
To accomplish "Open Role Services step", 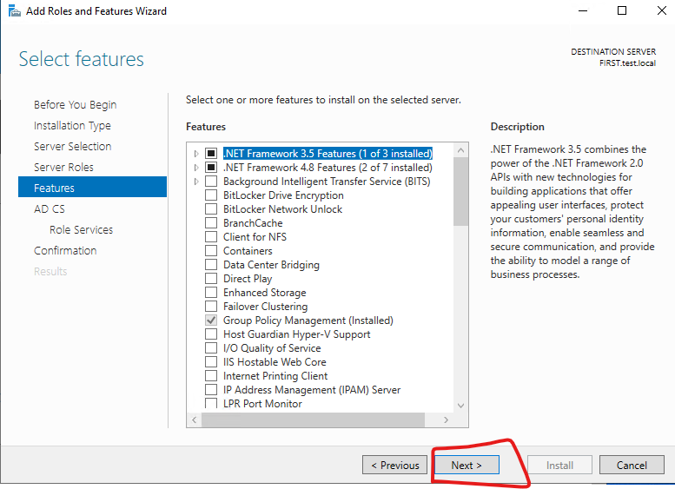I will click(x=82, y=229).
